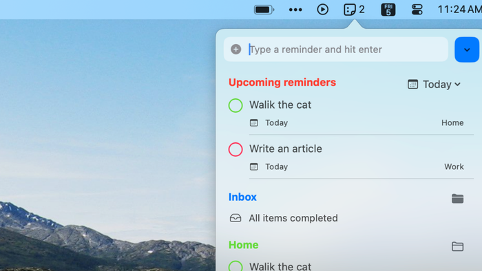Viewport: 482px width, 271px height.
Task: Select 'Walik the cat' text in Home section
Action: tap(280, 266)
